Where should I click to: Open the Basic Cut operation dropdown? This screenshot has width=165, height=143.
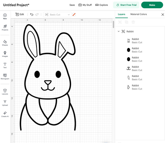tap(57, 15)
